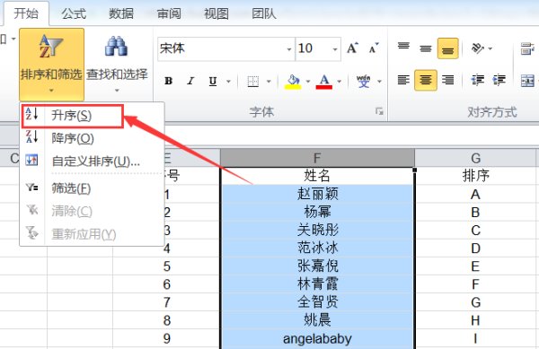Open the font dialog launcher in 字体 group
539x349 pixels.
(379, 111)
